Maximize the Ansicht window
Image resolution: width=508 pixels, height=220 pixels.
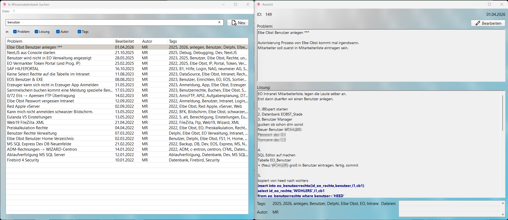click(x=489, y=4)
